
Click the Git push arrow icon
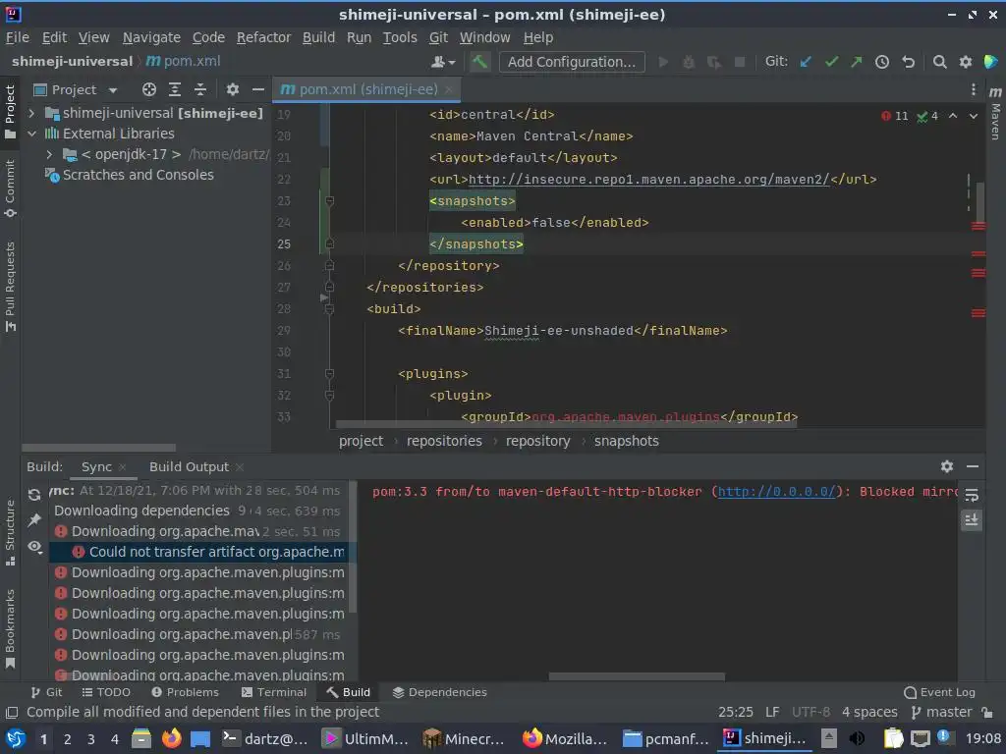tap(857, 62)
